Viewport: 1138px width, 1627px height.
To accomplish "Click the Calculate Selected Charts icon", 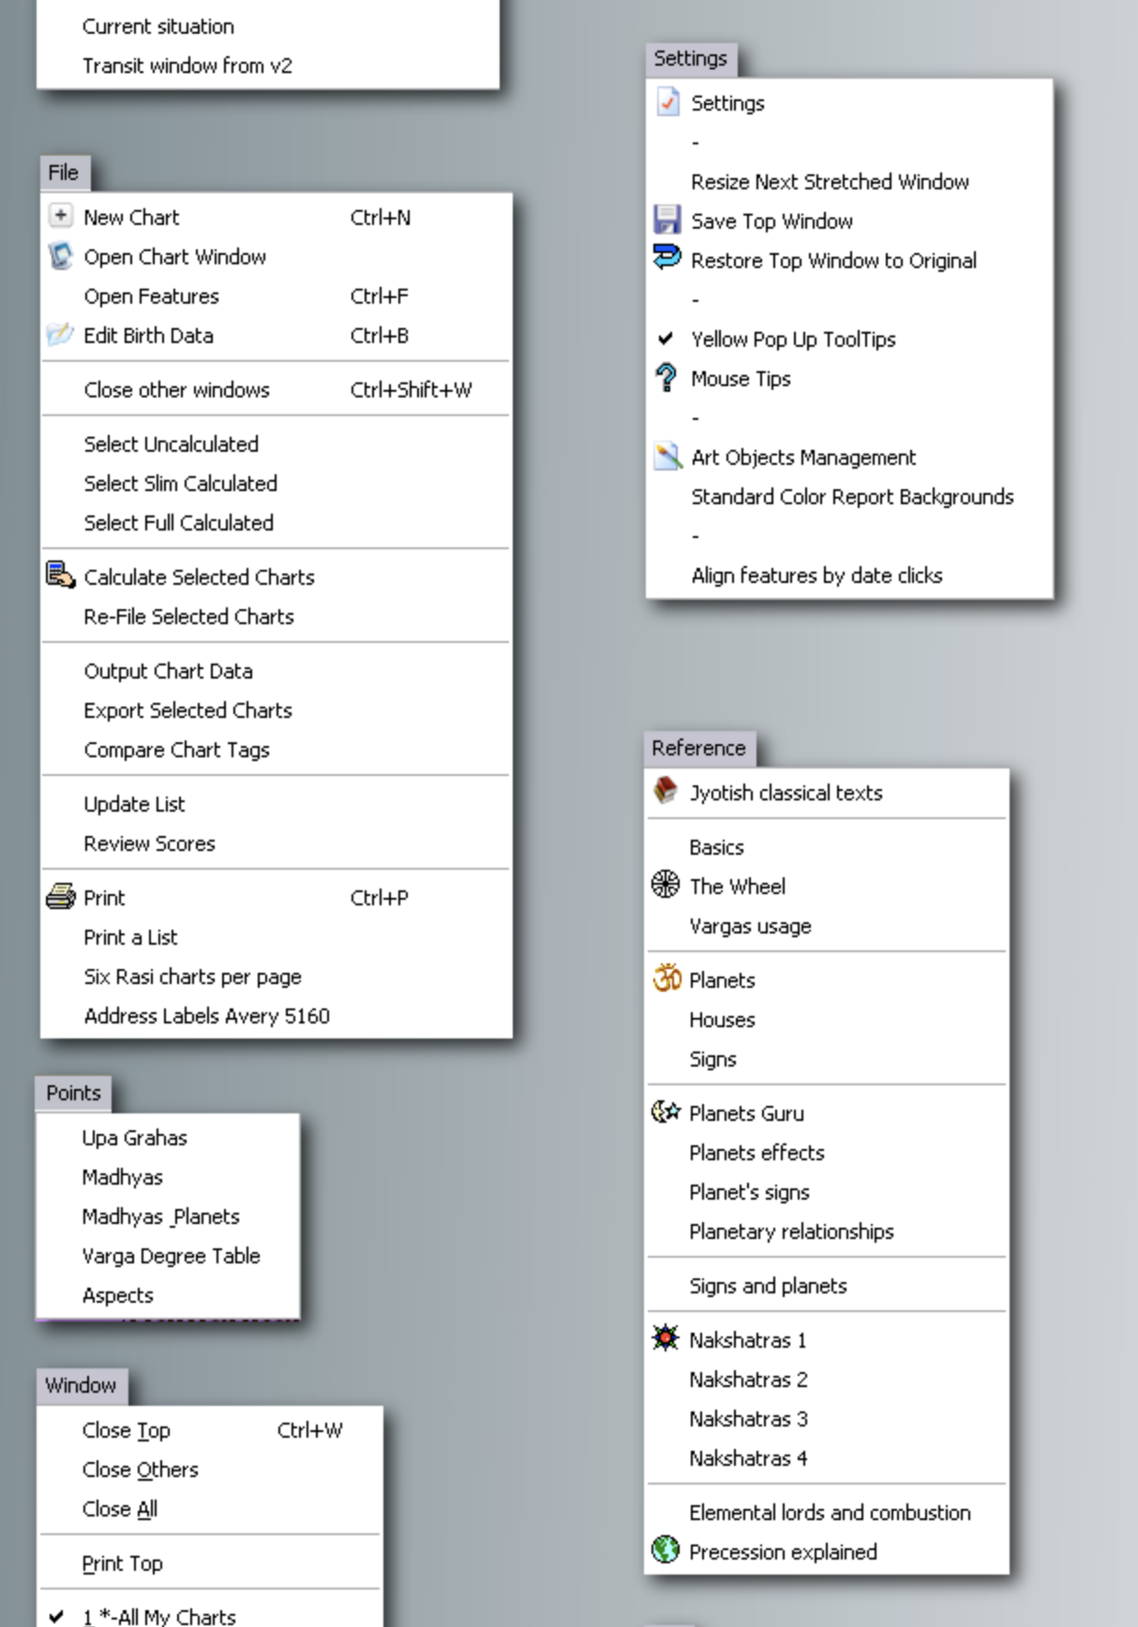I will pyautogui.click(x=60, y=575).
